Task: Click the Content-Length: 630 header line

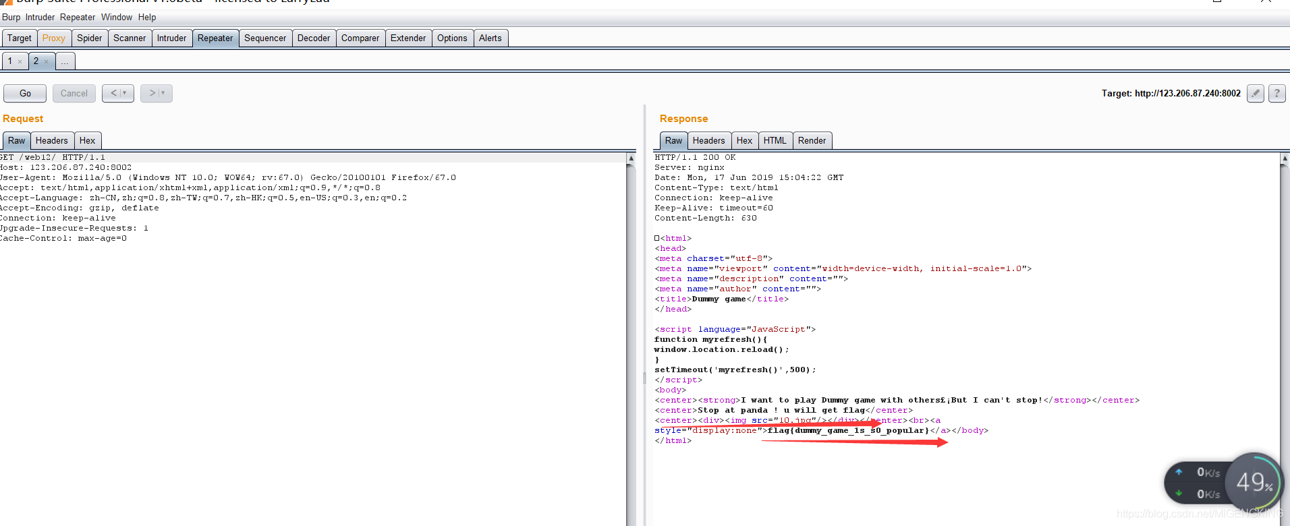Action: click(x=706, y=218)
